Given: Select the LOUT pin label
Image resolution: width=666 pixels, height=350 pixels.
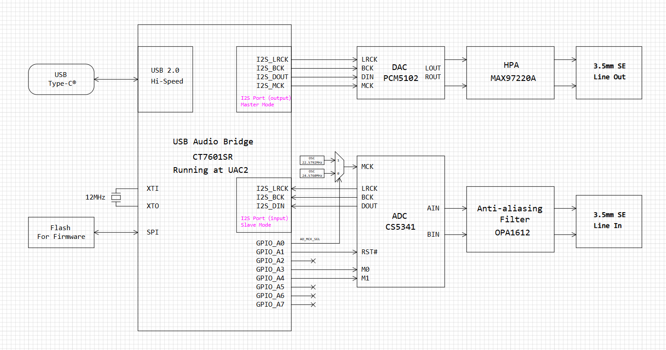Looking at the screenshot, I should [433, 68].
